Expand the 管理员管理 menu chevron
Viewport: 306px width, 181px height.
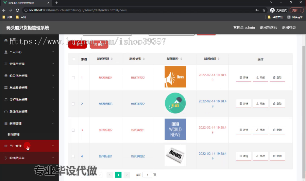[x=53, y=64]
